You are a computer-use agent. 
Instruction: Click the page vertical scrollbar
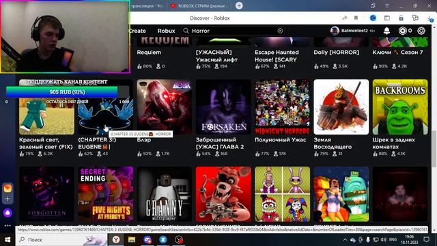(434, 149)
